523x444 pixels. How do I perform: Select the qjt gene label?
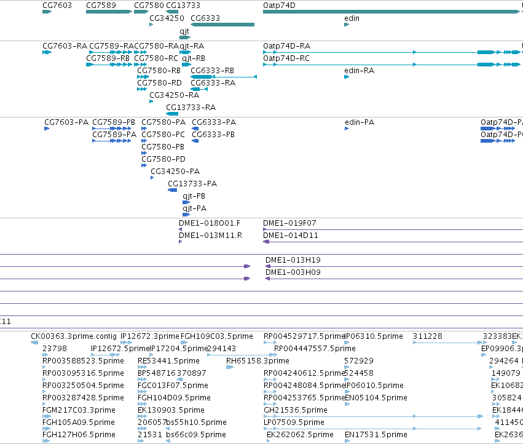pos(184,31)
